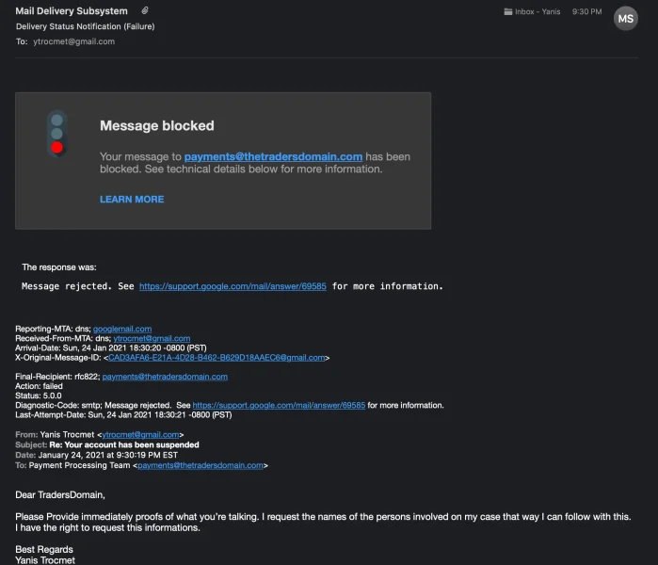The width and height of the screenshot is (658, 565).
Task: Open the googlemail.com Reporting-MTA link
Action: 122,329
